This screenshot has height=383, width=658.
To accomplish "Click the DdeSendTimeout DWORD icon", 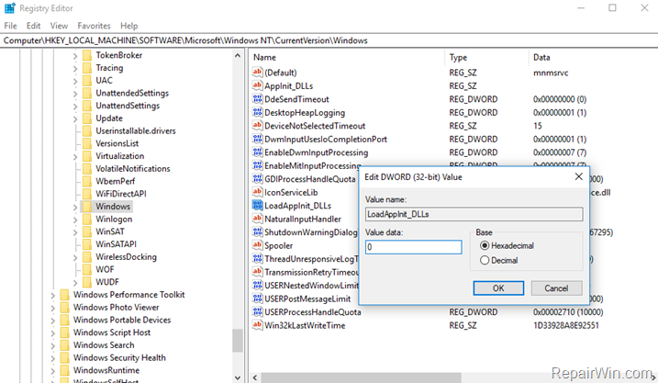I will click(257, 99).
